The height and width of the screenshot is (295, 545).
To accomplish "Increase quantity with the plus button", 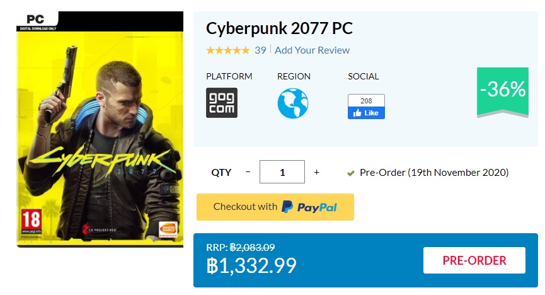I will [316, 172].
